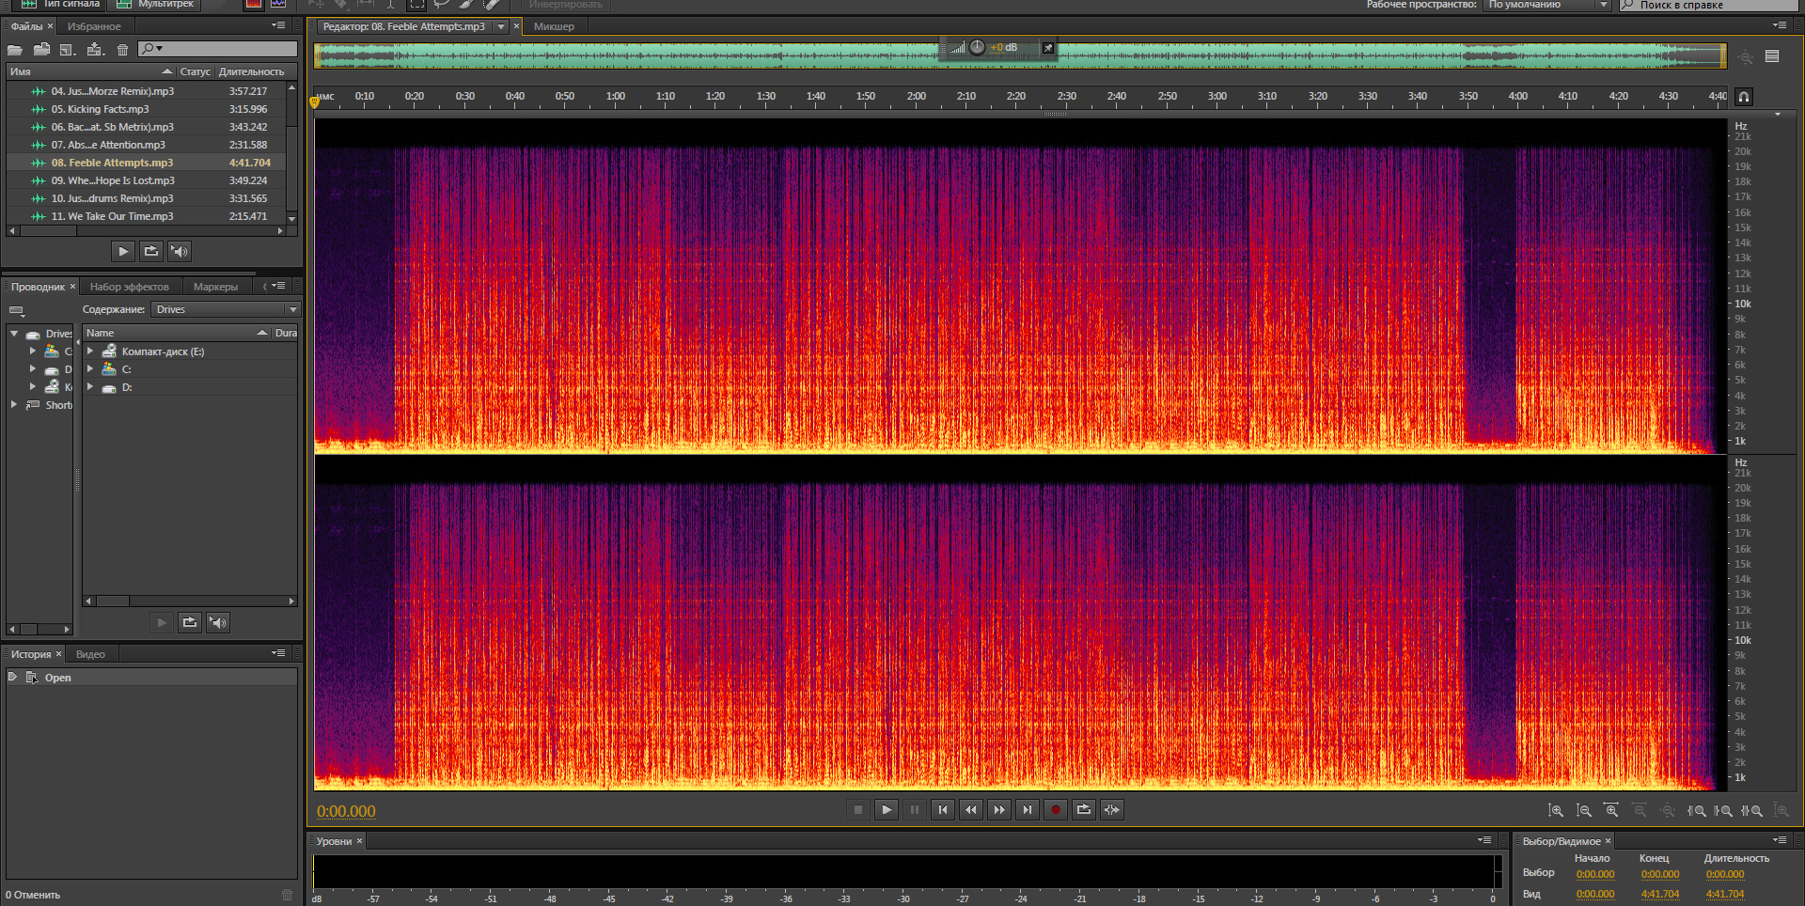The image size is (1805, 906).
Task: Pin the volume HUD overlay
Action: pos(1047,48)
